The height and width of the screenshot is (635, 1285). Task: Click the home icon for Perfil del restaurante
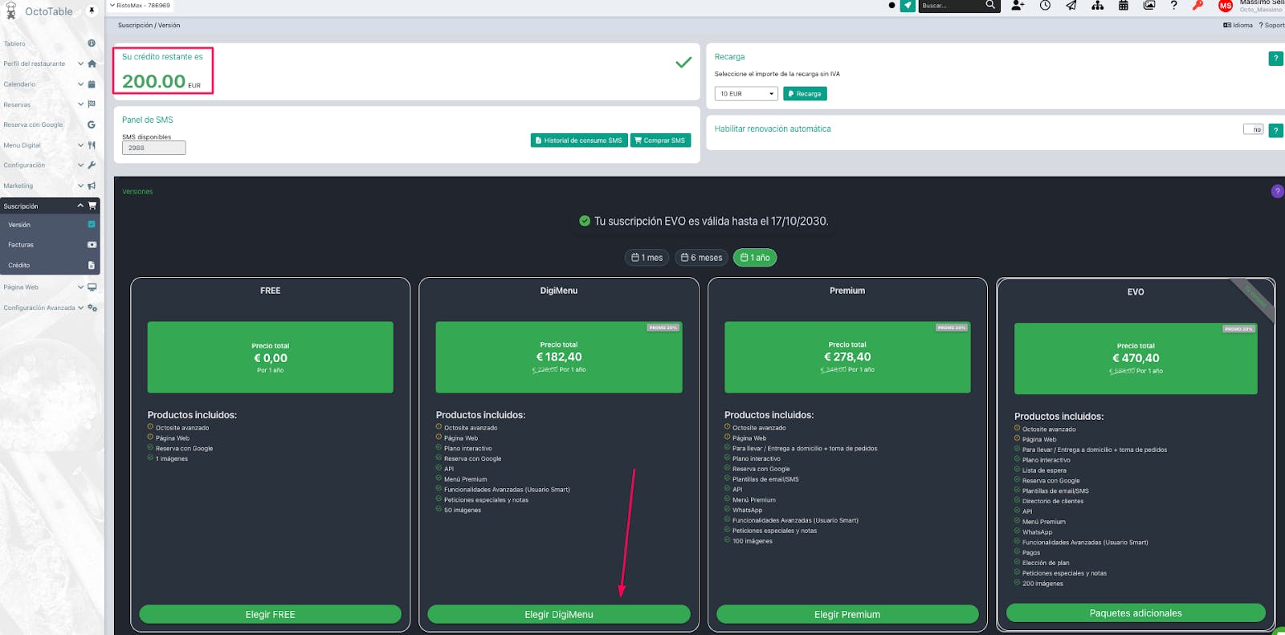[x=92, y=63]
